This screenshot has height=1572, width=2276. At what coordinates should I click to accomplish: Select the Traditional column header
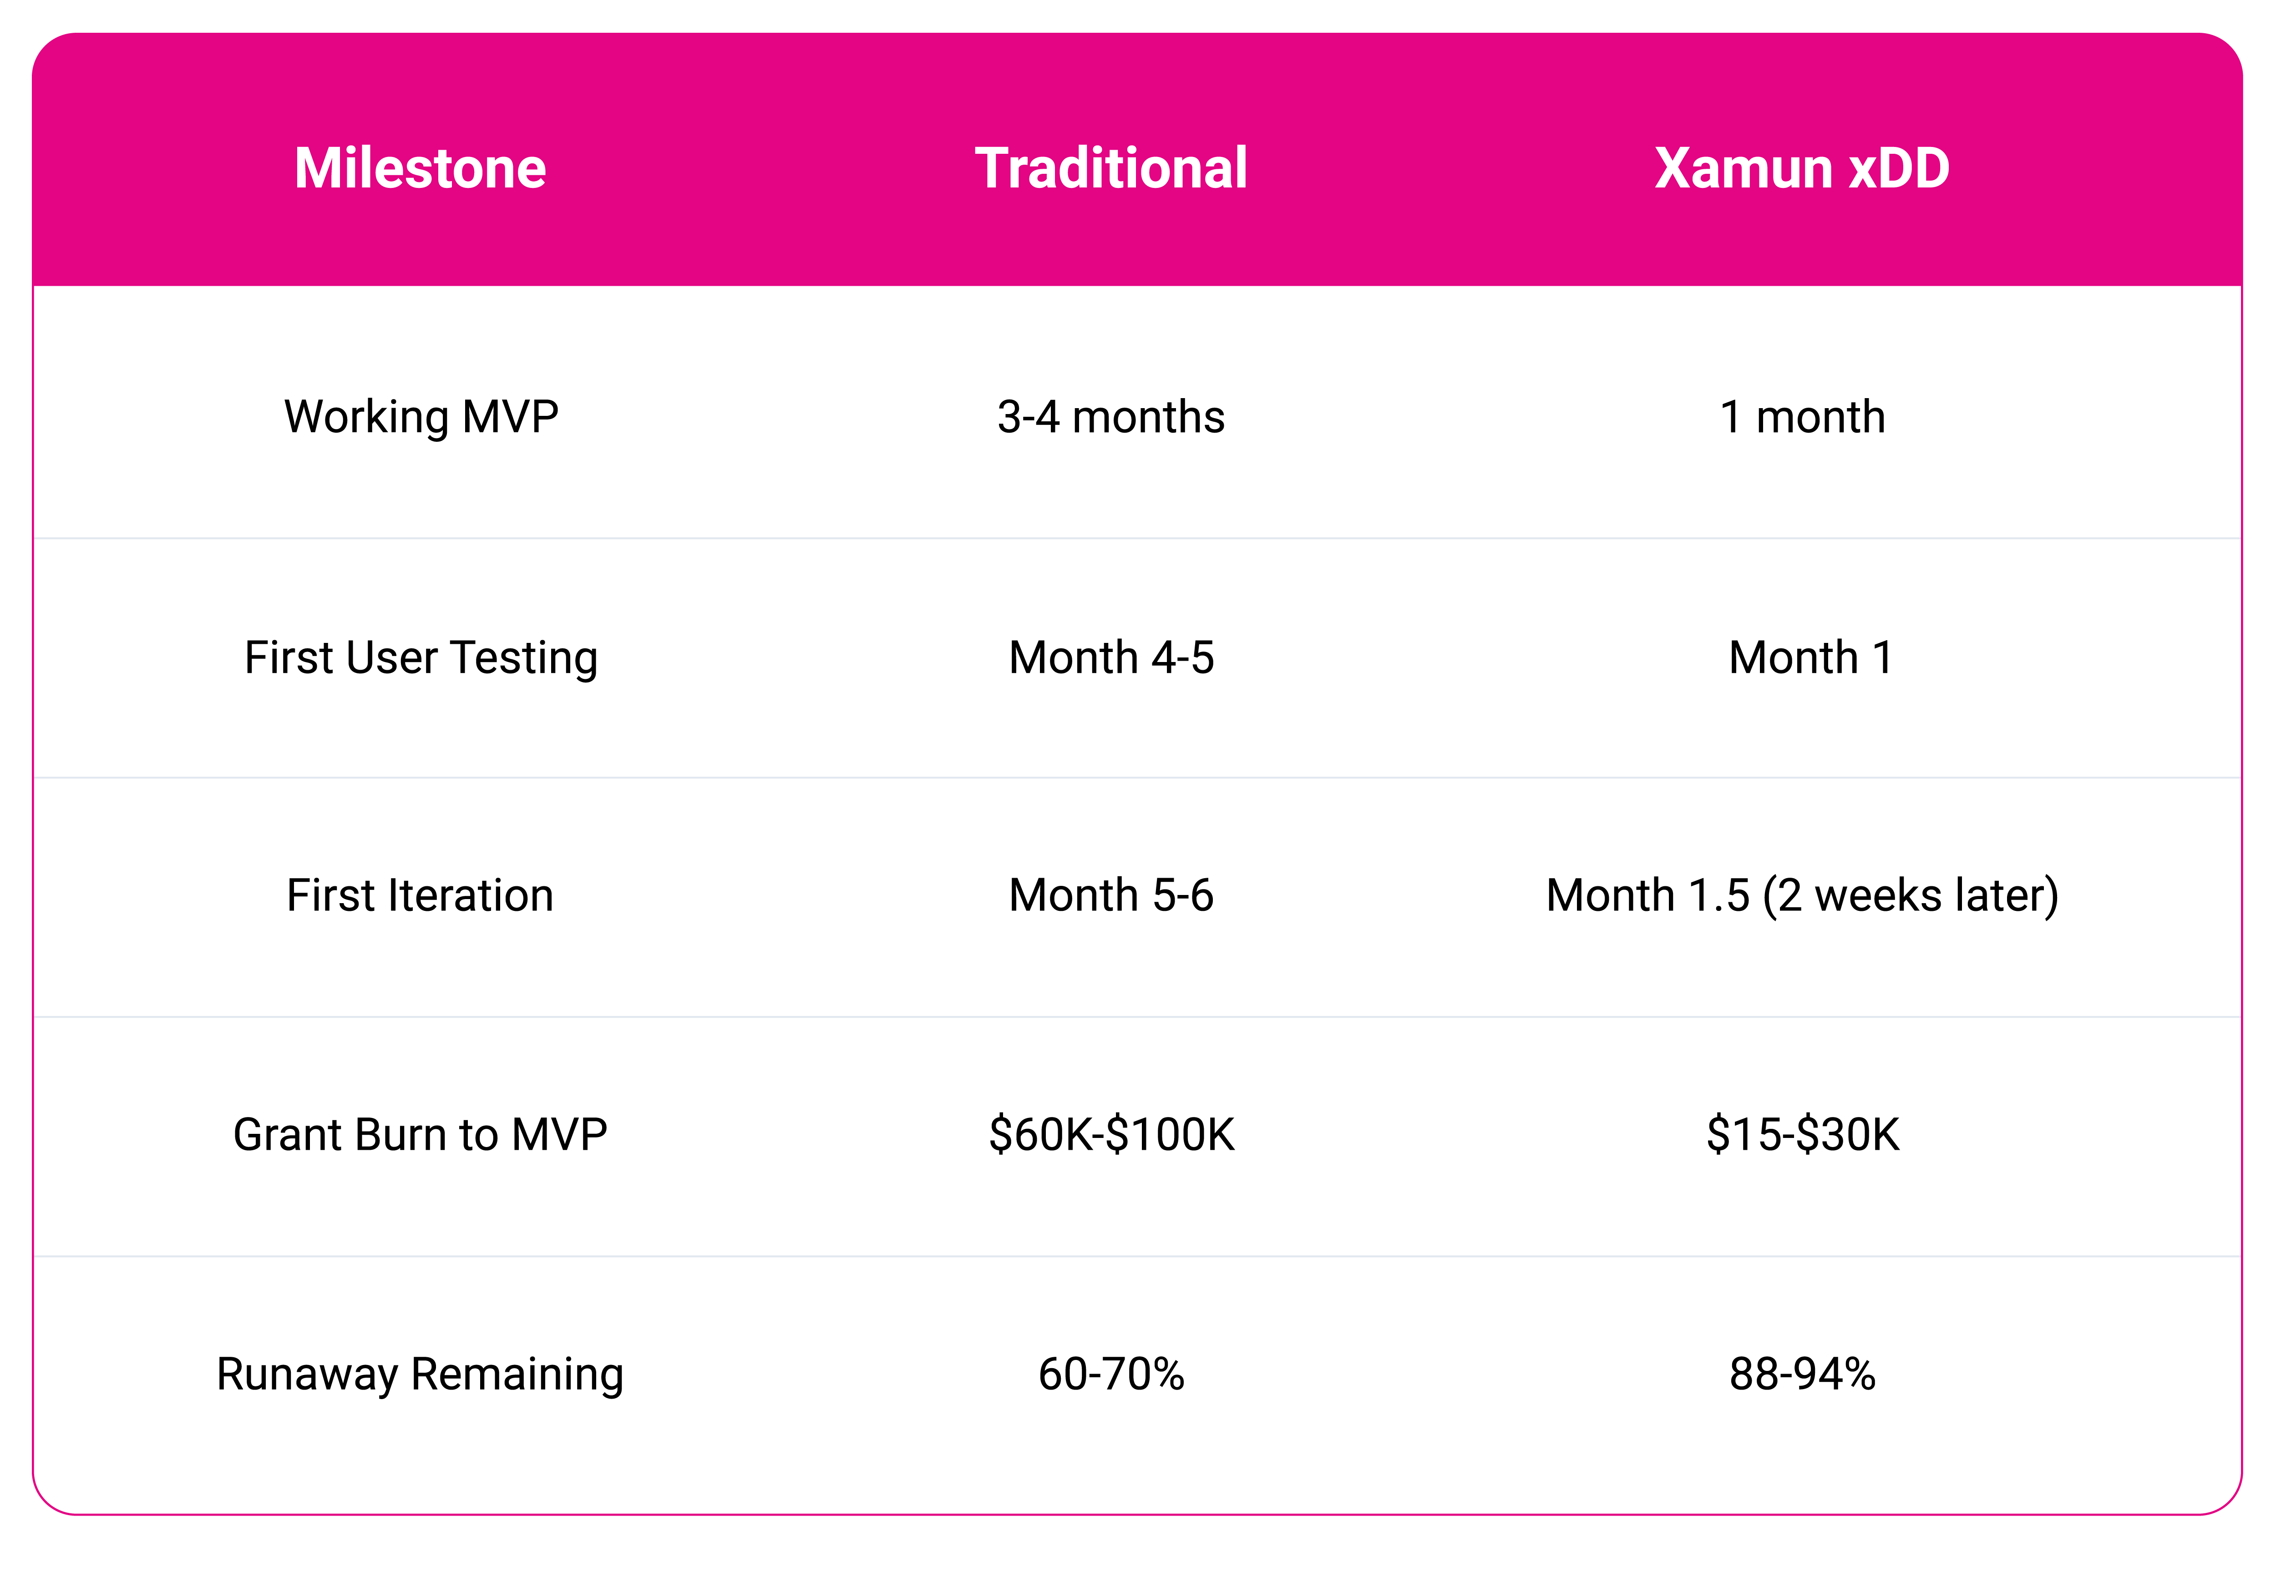coord(1111,167)
